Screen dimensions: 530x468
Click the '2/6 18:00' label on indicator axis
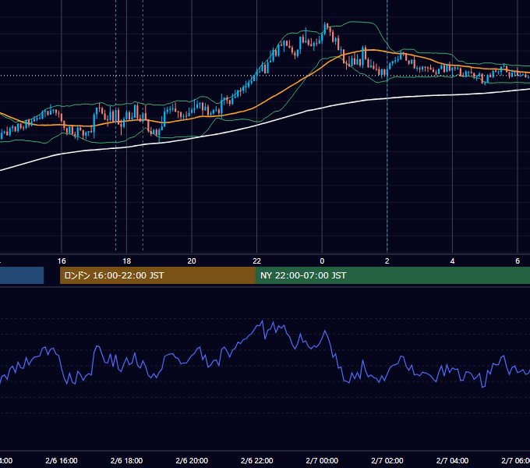click(x=126, y=460)
